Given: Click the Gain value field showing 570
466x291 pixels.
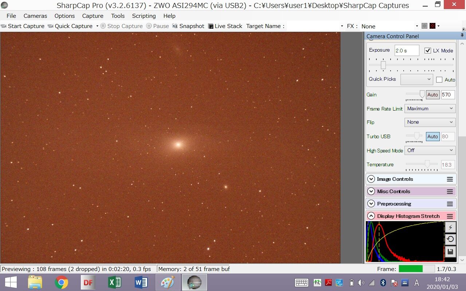Looking at the screenshot, I should click(x=448, y=95).
